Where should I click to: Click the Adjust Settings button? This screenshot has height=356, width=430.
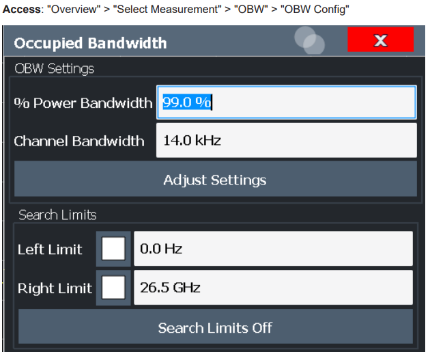(216, 179)
